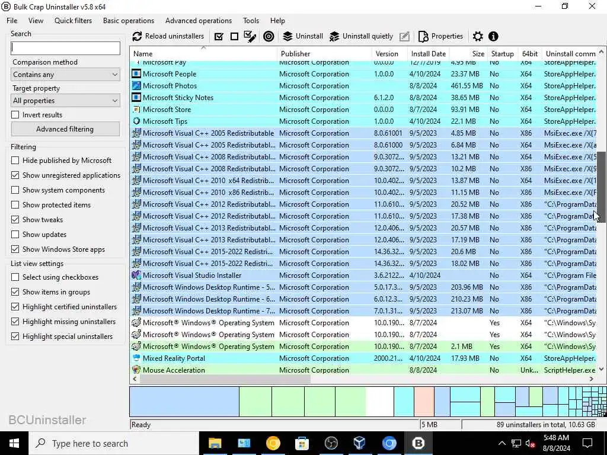Click the Microsoft Store row icon
Image resolution: width=607 pixels, height=455 pixels.
(x=136, y=110)
